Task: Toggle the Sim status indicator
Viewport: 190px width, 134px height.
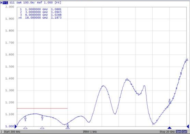Action: coord(179,131)
